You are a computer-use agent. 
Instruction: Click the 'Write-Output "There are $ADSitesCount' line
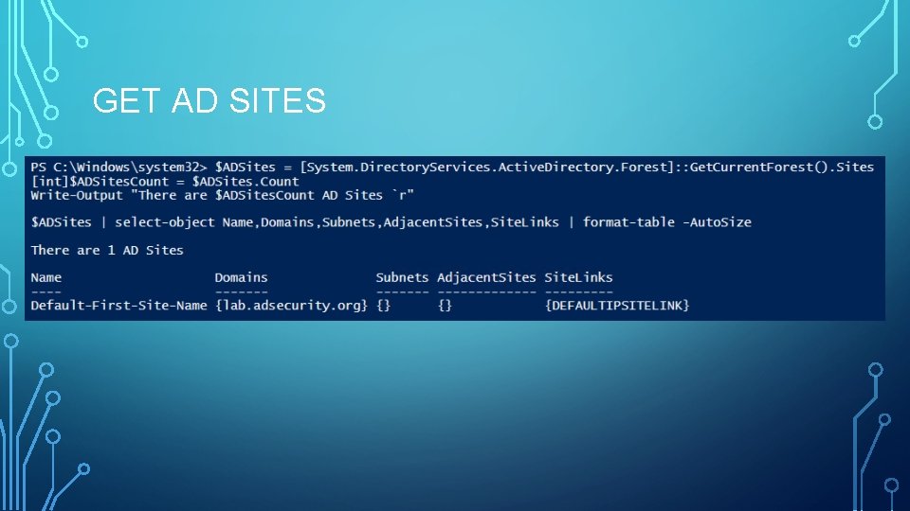point(222,195)
